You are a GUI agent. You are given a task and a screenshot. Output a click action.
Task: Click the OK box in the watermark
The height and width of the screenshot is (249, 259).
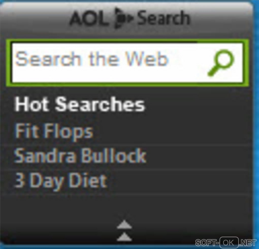click(229, 243)
